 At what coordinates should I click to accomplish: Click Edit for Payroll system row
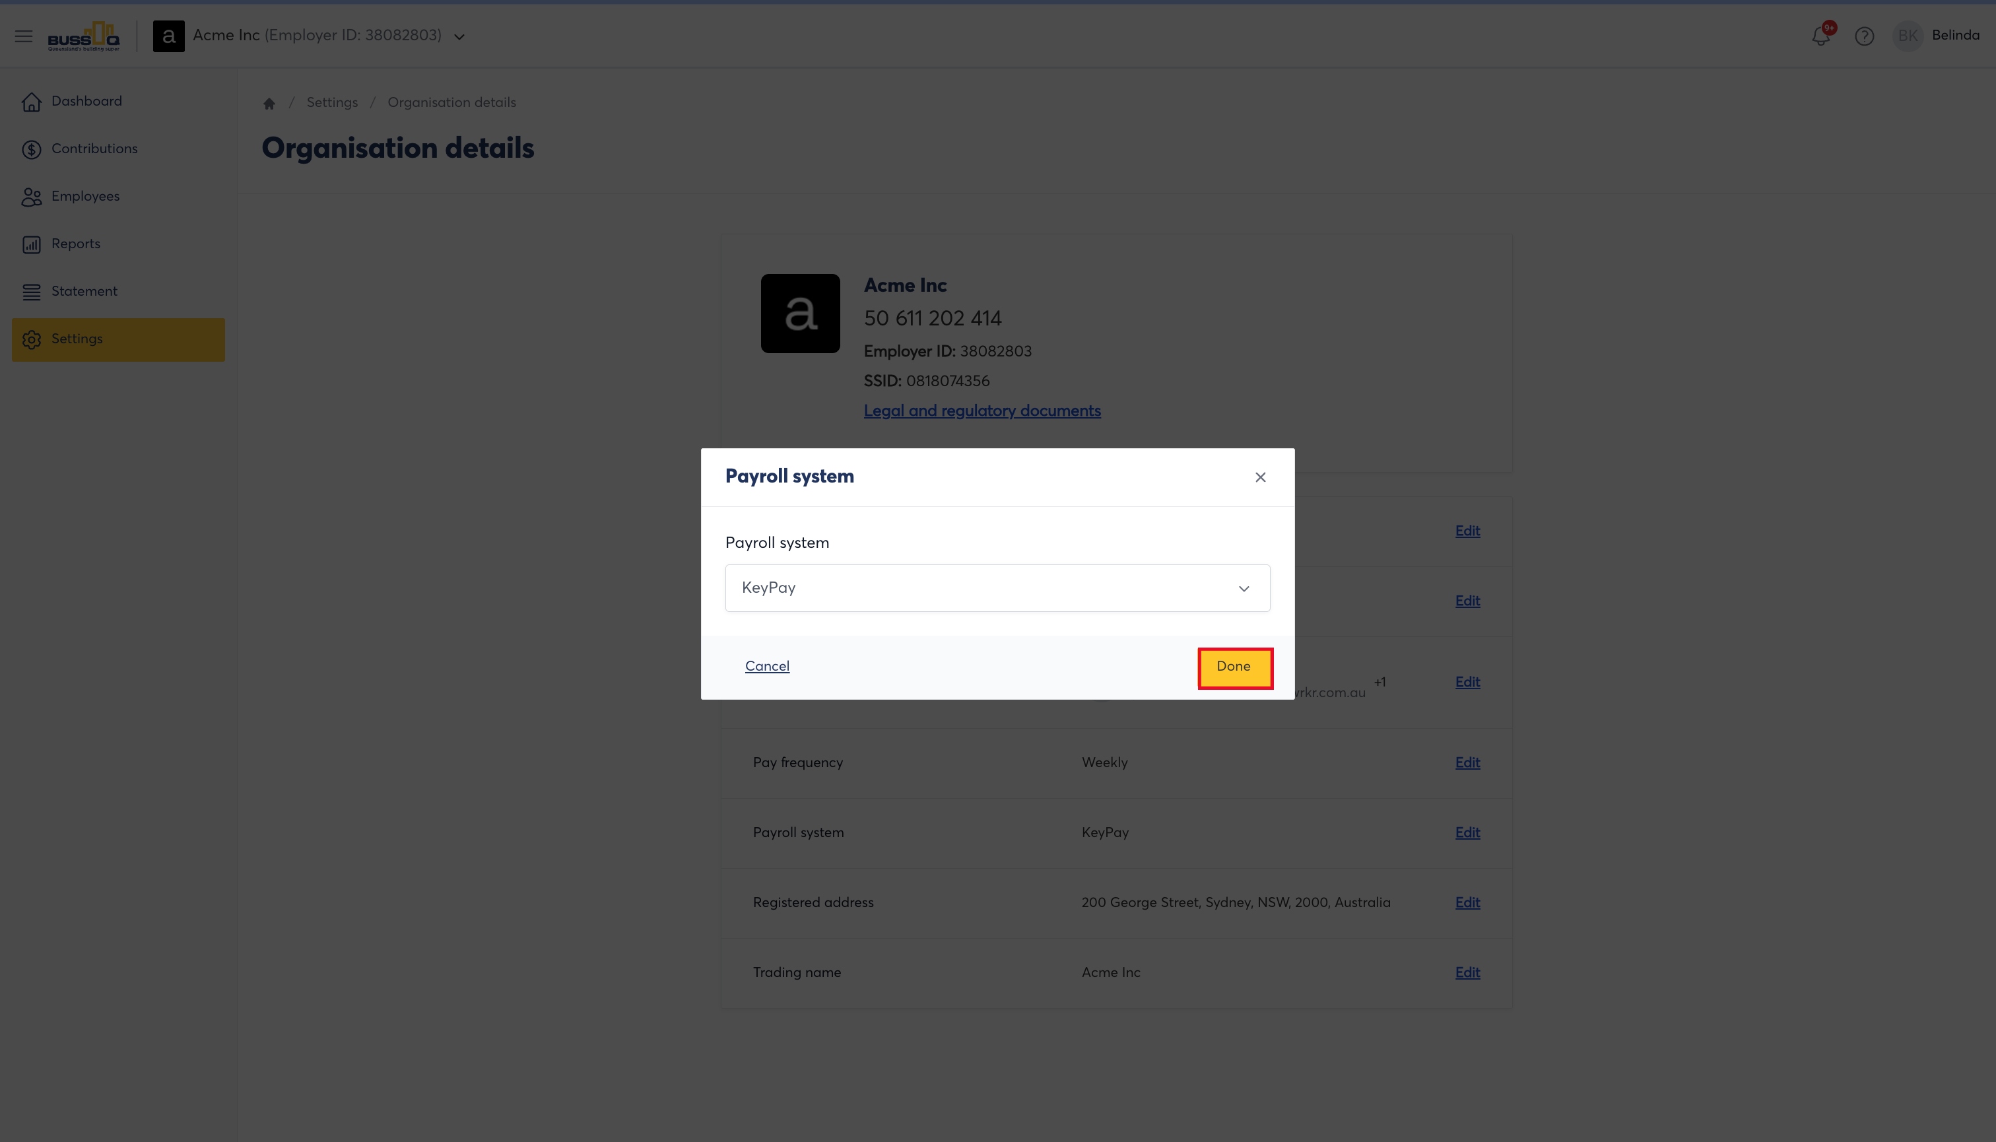pyautogui.click(x=1467, y=833)
